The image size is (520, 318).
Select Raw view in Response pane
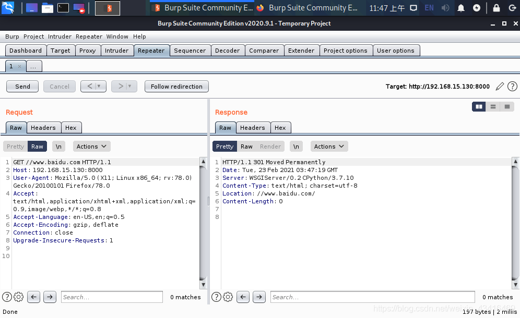pos(246,146)
